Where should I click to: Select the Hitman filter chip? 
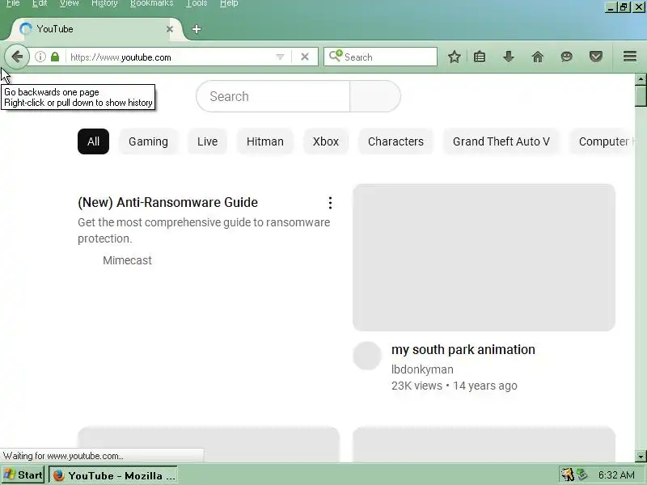(x=265, y=141)
